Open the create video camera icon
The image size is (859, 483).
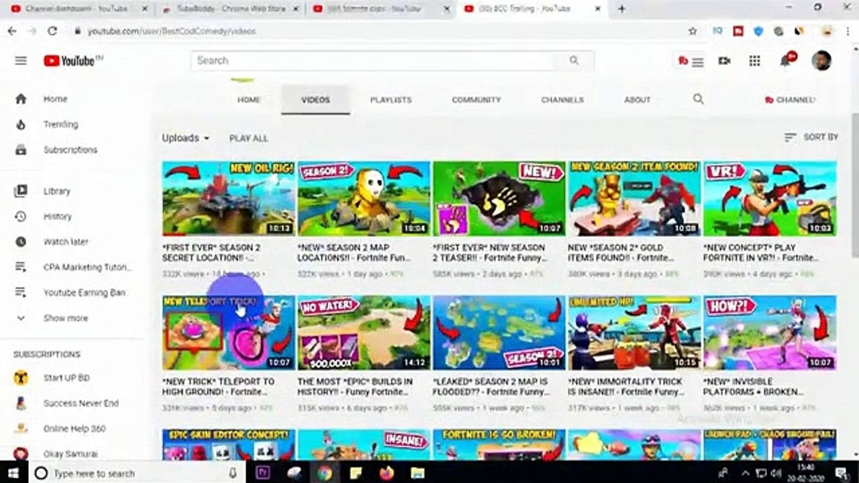click(x=724, y=61)
